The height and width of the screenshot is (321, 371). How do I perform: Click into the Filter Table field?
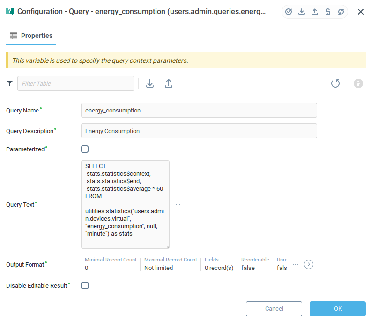(76, 83)
